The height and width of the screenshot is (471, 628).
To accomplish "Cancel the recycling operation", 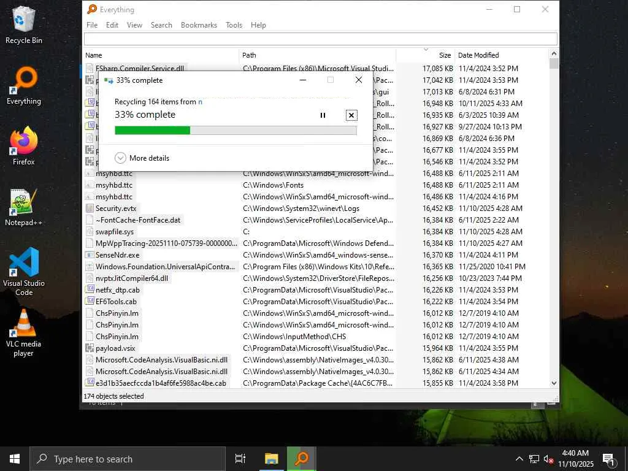I will [x=351, y=115].
